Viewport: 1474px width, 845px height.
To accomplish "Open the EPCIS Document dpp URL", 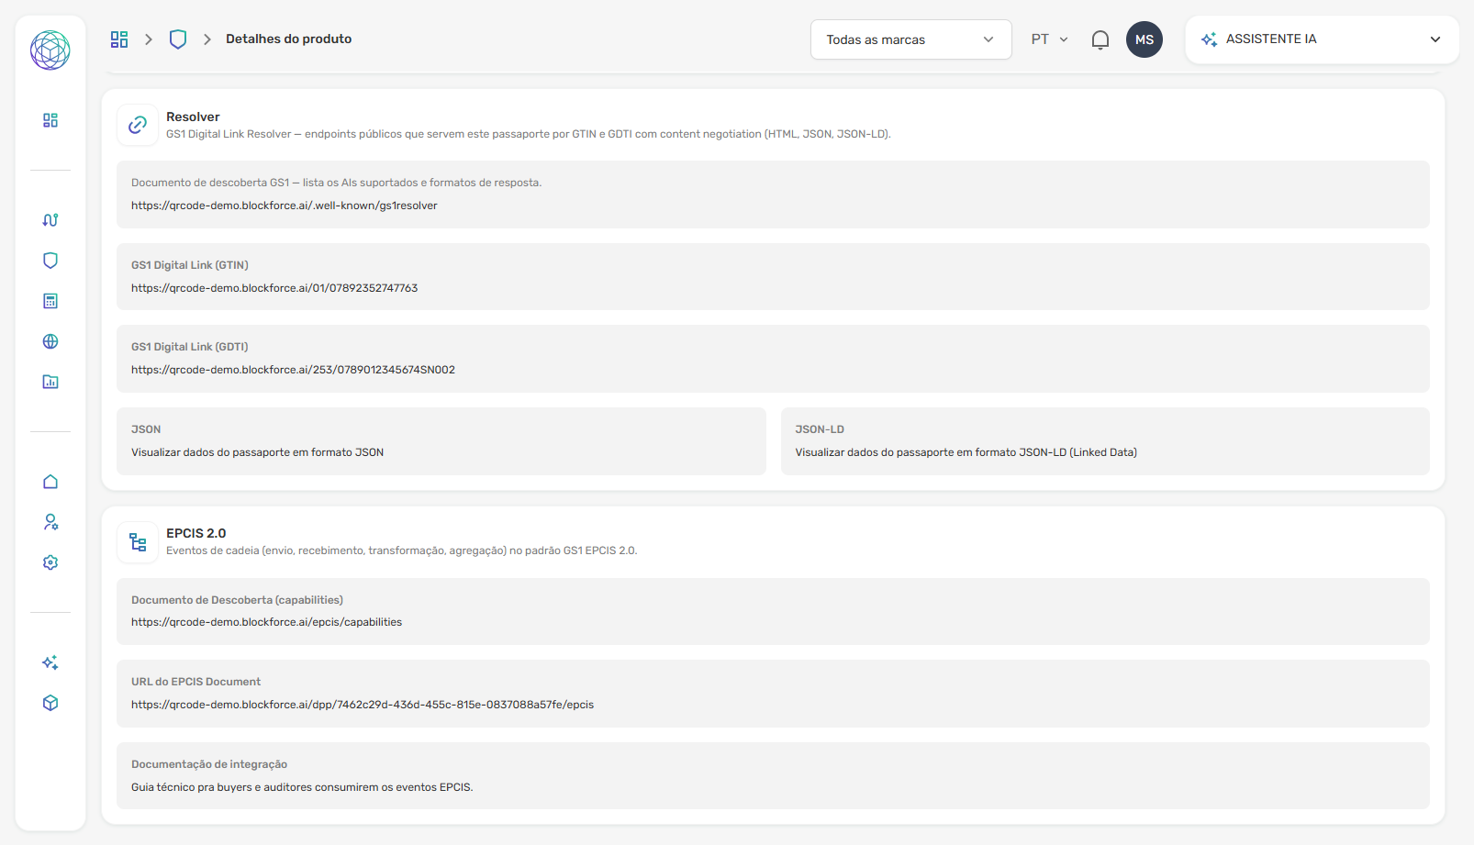I will point(363,705).
